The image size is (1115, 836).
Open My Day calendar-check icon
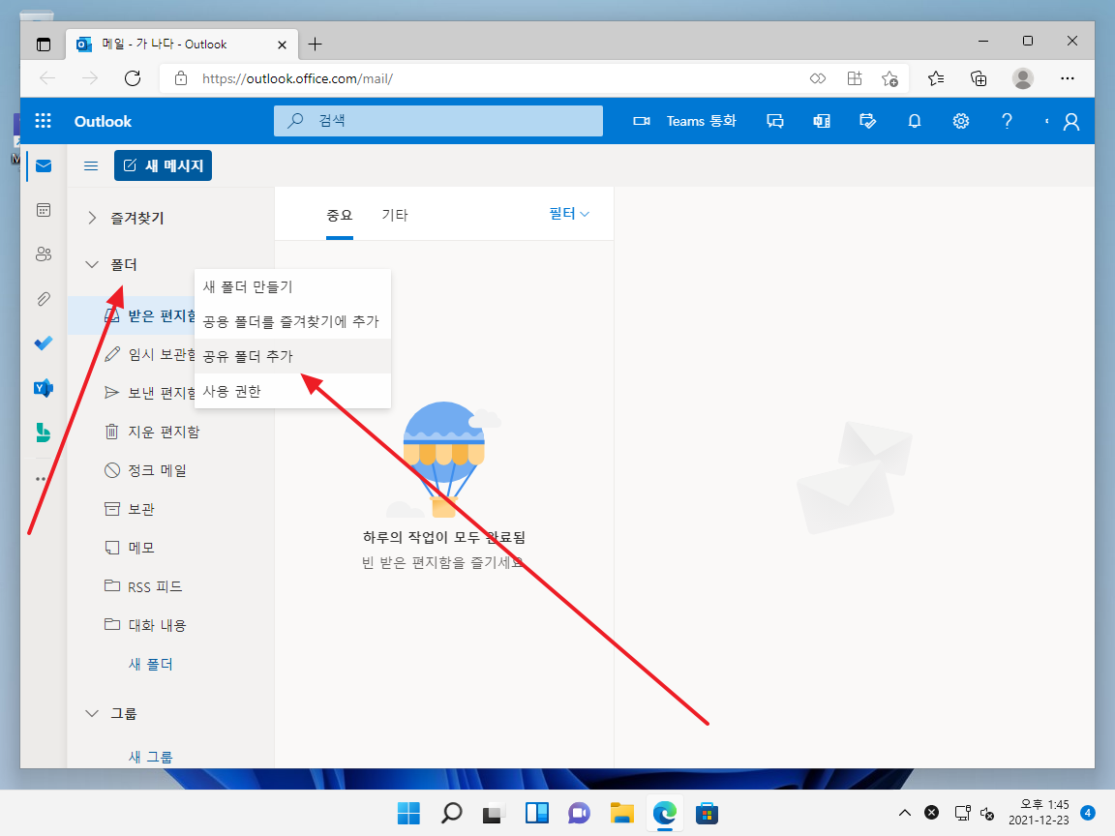[x=867, y=121]
